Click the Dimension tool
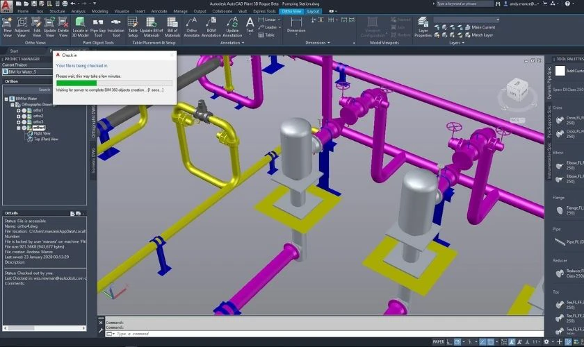Image resolution: width=584 pixels, height=347 pixels. [296, 25]
